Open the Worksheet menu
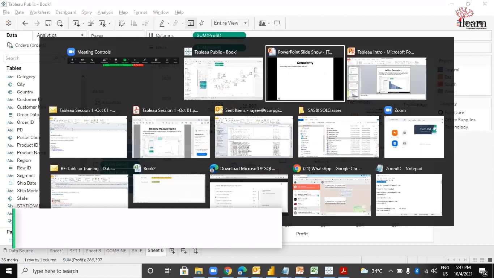Screen dimensions: 494x278 pos(40,12)
